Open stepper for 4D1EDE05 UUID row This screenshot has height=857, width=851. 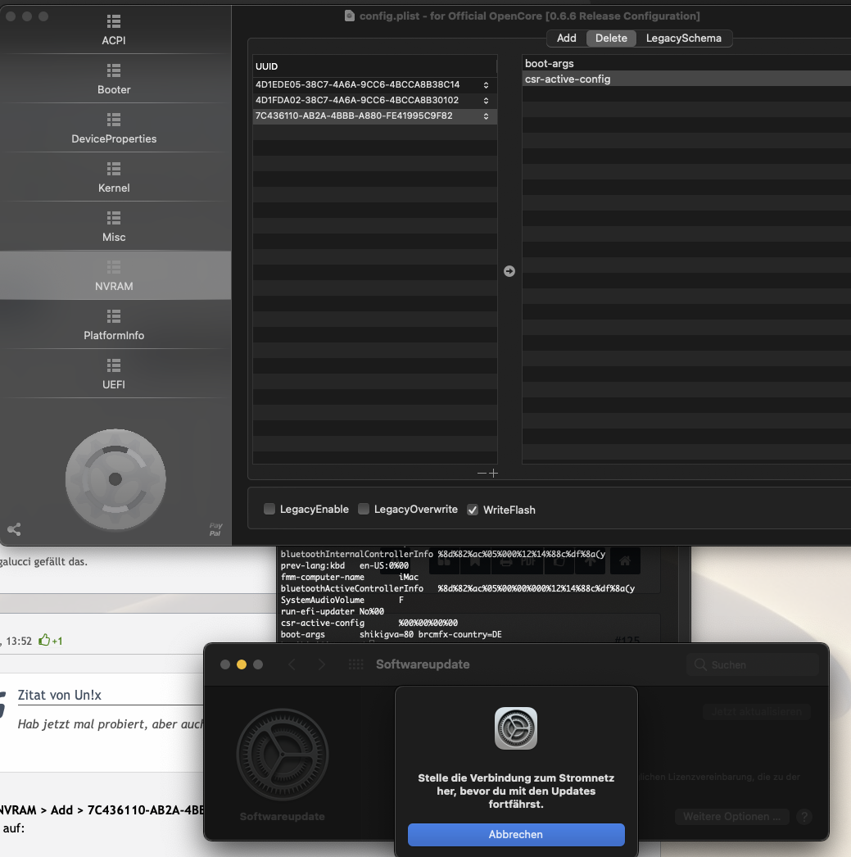(487, 85)
